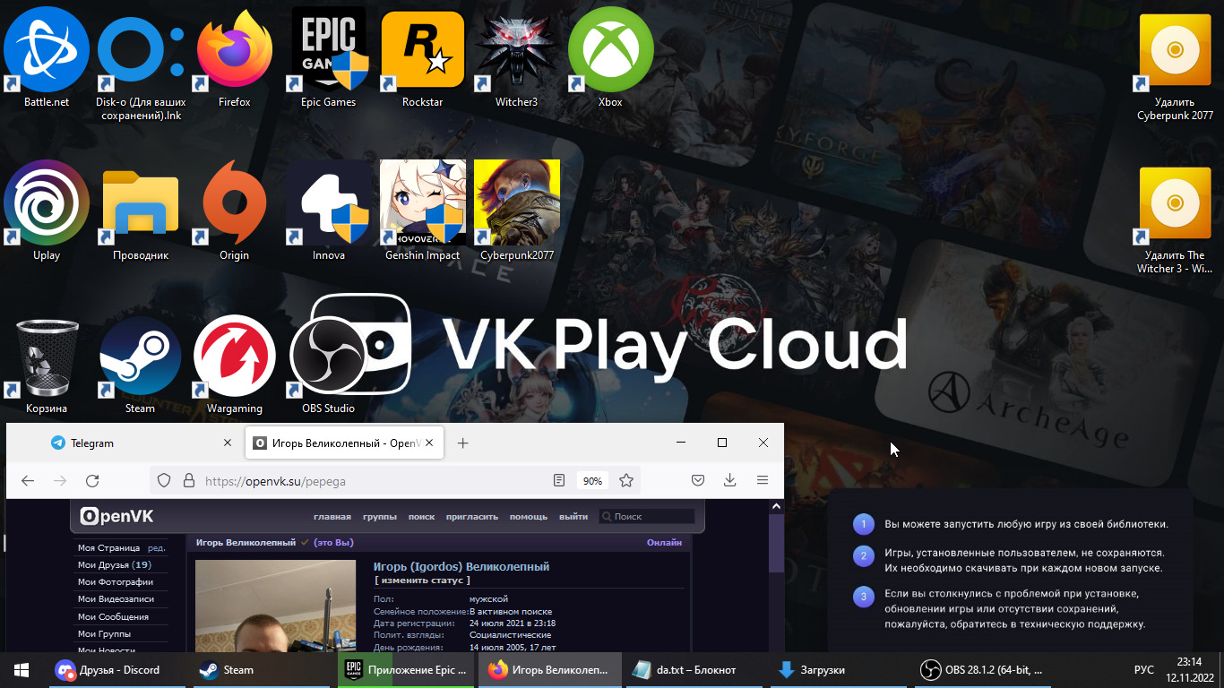Switch to the Steam taskbar button
The width and height of the screenshot is (1224, 688).
pyautogui.click(x=263, y=669)
